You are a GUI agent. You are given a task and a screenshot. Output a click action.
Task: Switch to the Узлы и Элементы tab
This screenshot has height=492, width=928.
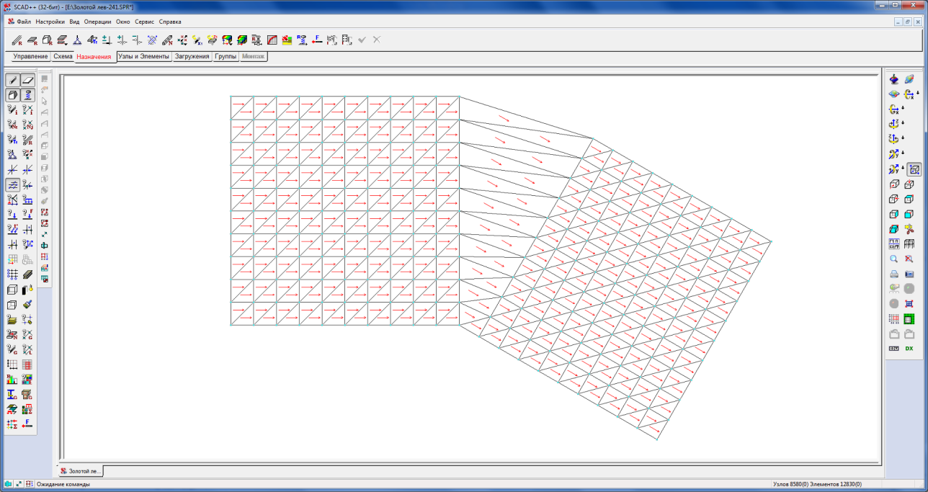[143, 56]
